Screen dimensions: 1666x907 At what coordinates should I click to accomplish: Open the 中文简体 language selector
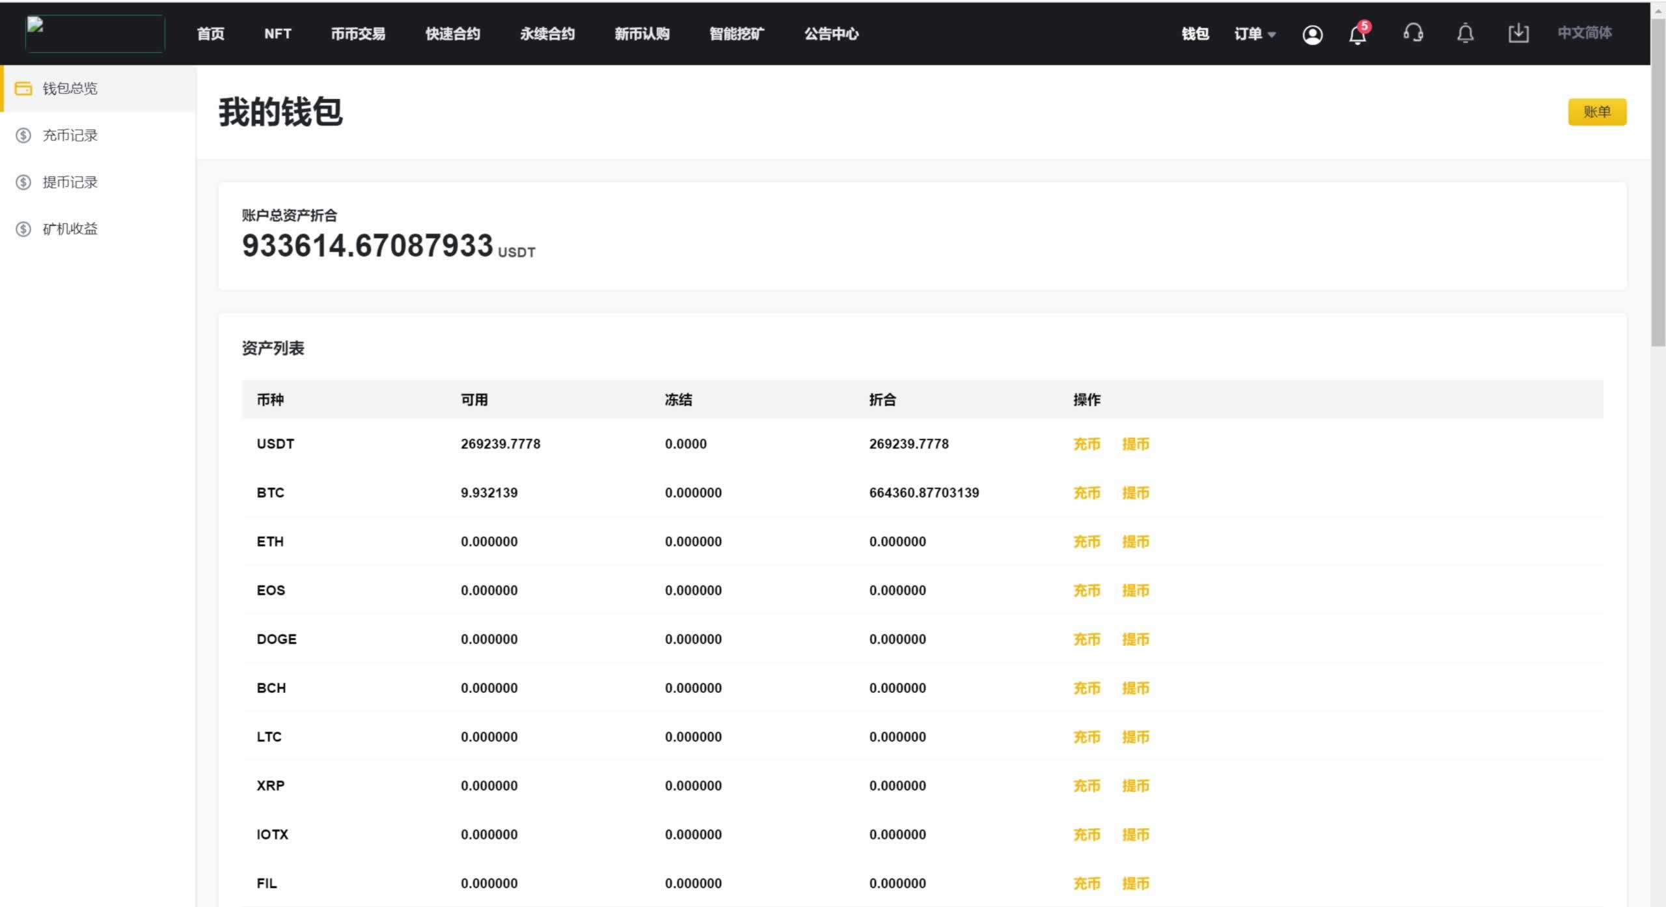pyautogui.click(x=1584, y=33)
